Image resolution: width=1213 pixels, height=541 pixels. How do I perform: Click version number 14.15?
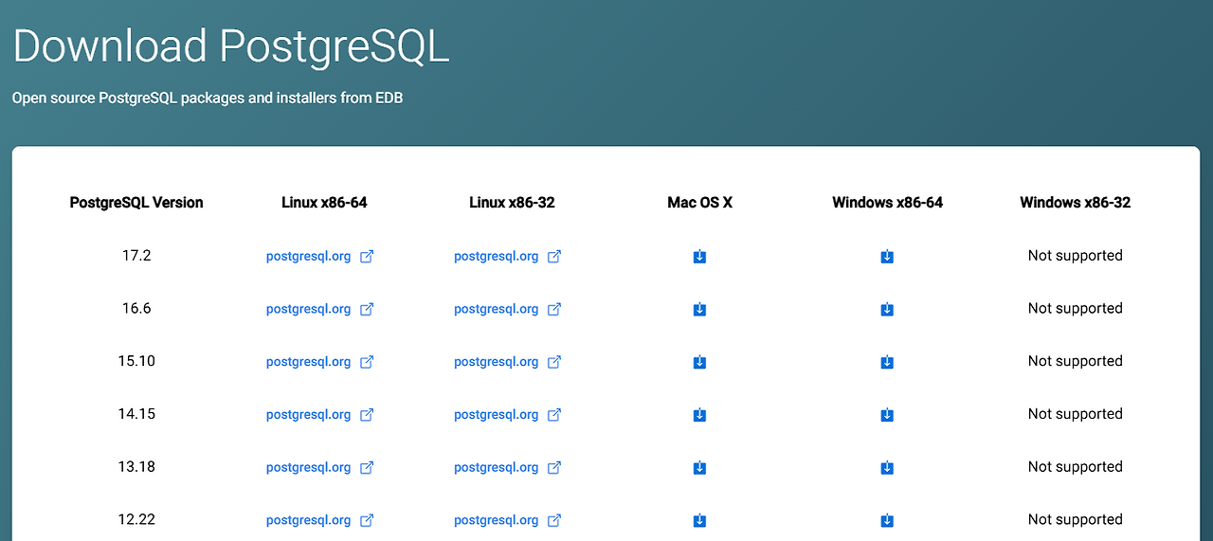click(136, 414)
